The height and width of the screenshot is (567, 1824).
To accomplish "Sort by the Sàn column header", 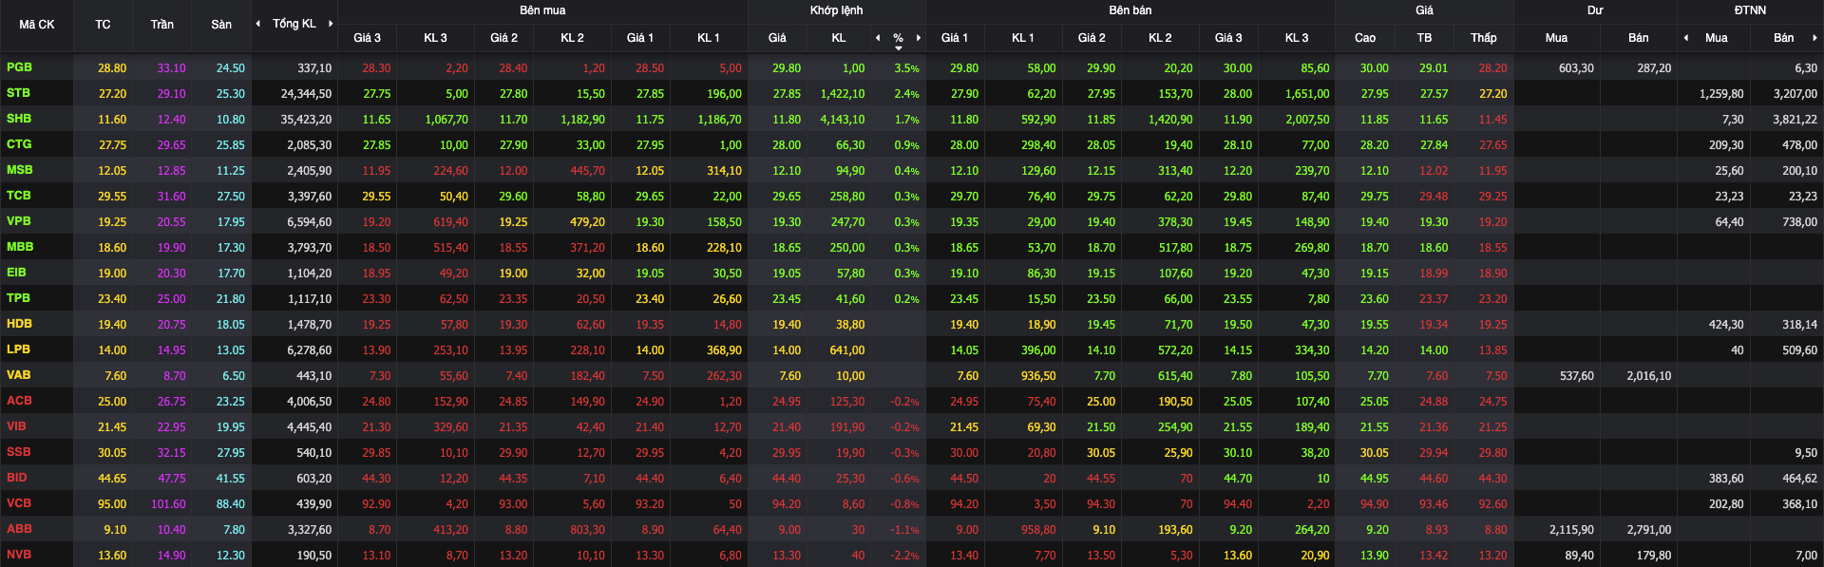I will tap(221, 25).
